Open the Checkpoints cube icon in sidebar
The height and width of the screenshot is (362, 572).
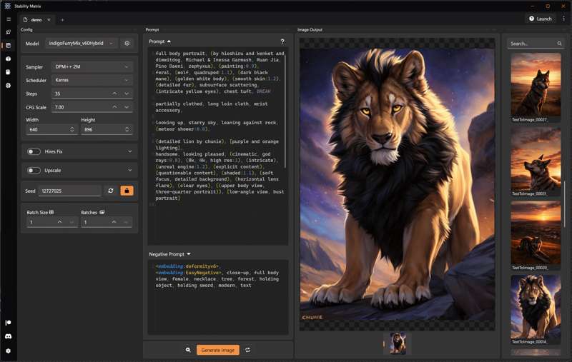coord(9,59)
